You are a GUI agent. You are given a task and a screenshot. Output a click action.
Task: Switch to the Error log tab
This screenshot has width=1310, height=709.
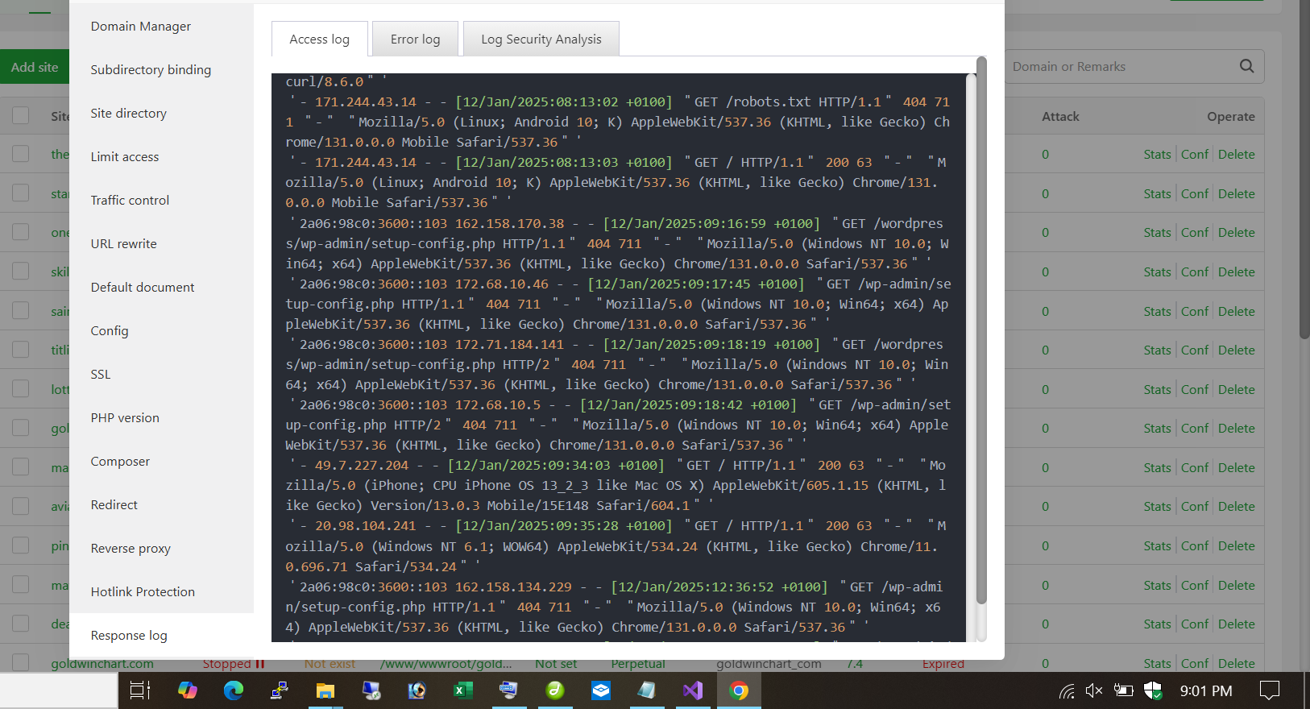click(x=415, y=39)
